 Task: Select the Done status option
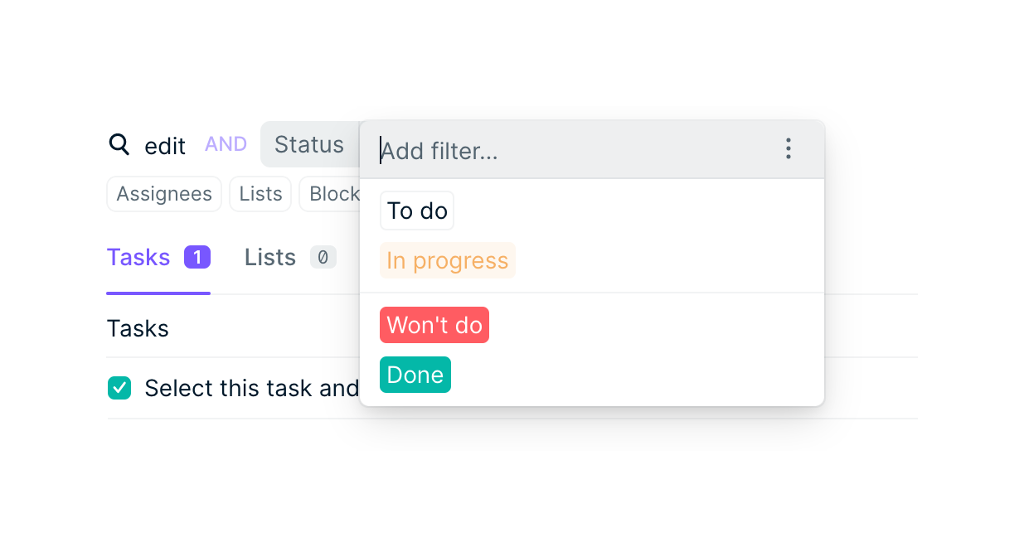[415, 375]
